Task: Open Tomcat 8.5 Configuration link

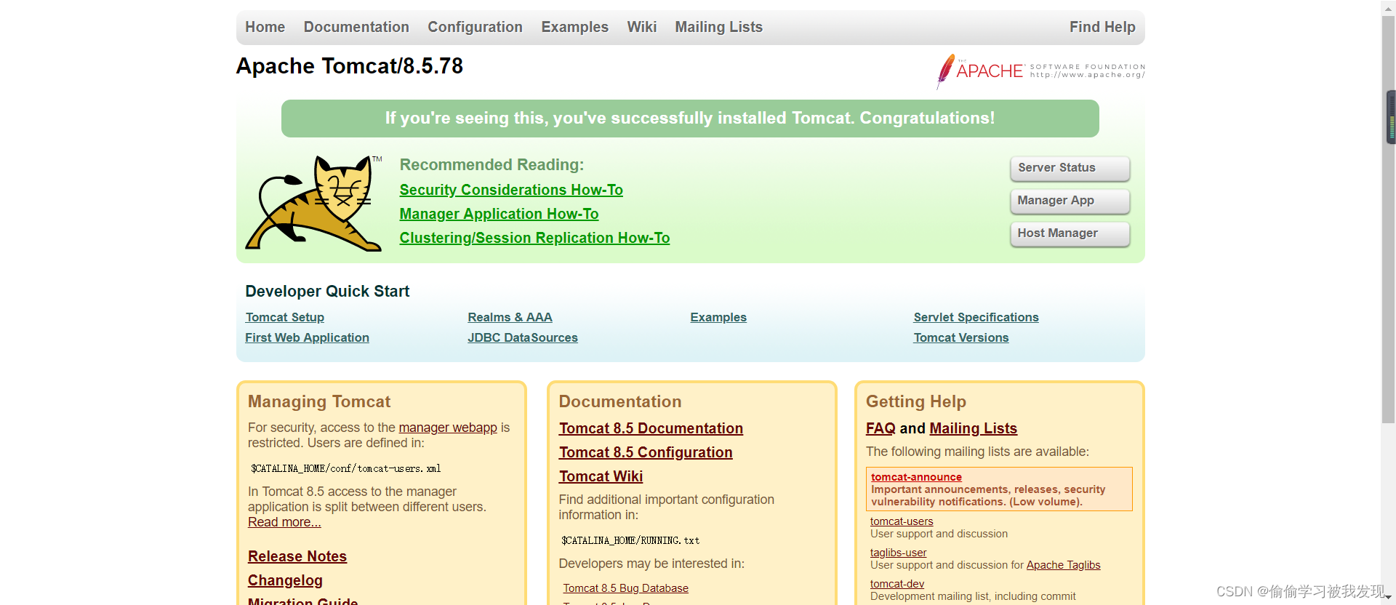Action: coord(646,452)
